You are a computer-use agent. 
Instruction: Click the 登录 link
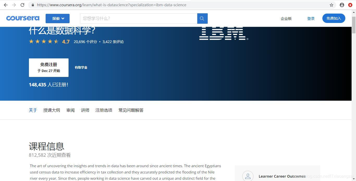[x=311, y=19]
